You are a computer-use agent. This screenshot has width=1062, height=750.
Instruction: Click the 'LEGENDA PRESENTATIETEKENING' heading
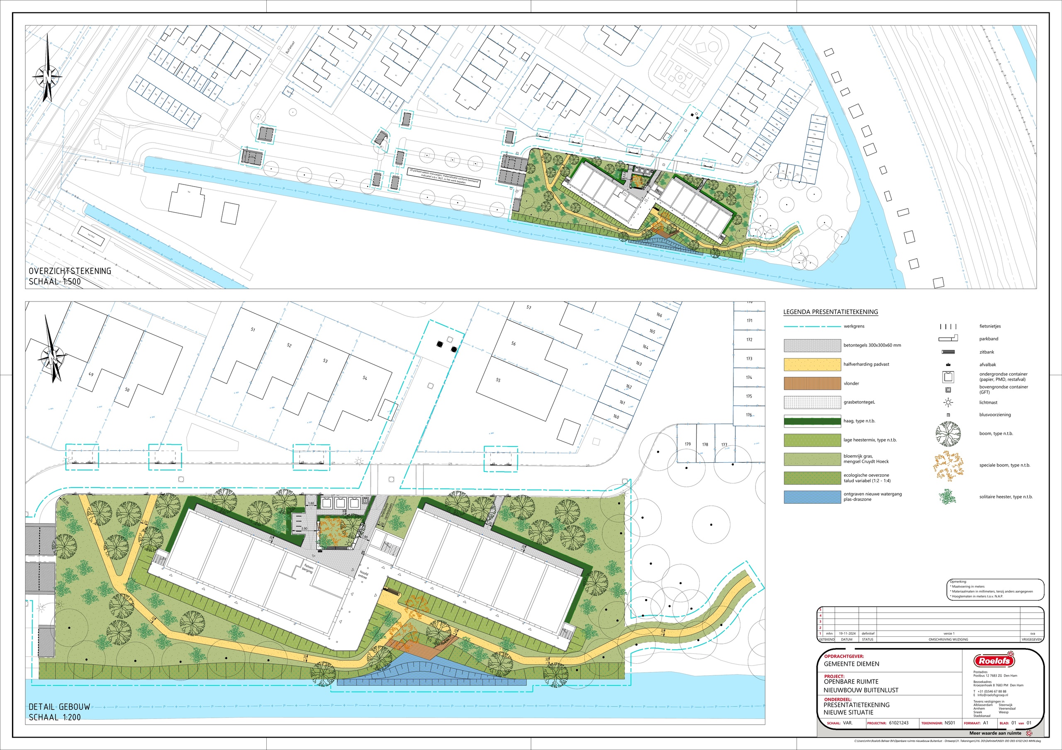(x=830, y=312)
